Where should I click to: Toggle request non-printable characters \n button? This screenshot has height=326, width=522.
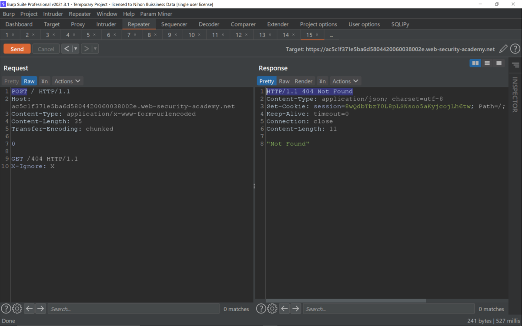[x=44, y=81]
